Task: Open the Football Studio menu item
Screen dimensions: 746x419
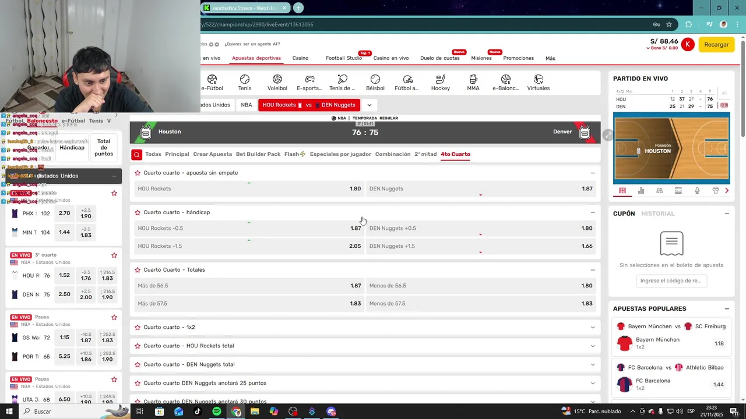Action: pos(344,58)
